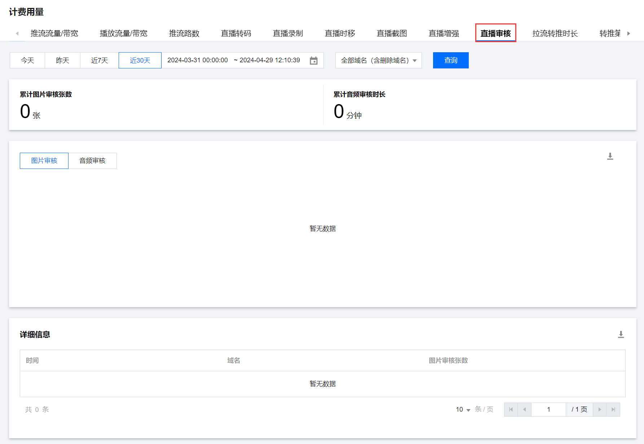This screenshot has width=644, height=444.
Task: Open the 直播转码 tab
Action: [236, 33]
